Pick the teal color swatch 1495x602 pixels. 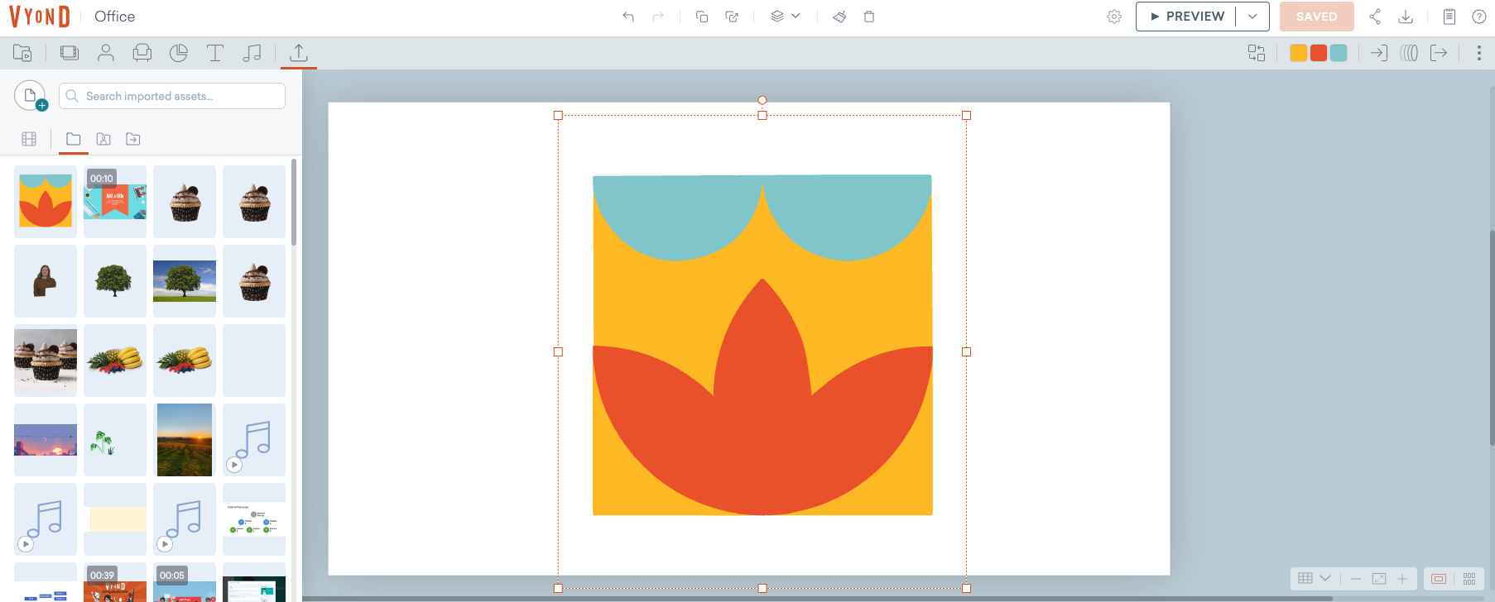tap(1339, 53)
